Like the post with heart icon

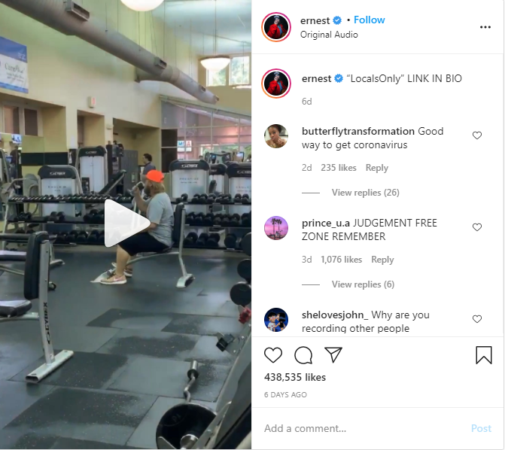(x=273, y=355)
